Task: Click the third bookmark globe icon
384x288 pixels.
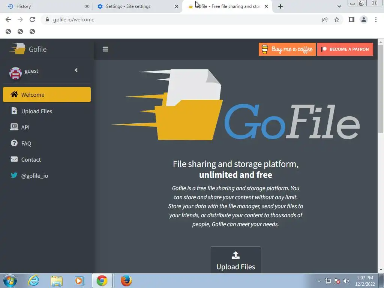Action: (32, 31)
